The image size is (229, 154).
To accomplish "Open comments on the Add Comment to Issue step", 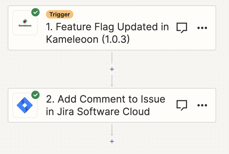I will point(182,105).
